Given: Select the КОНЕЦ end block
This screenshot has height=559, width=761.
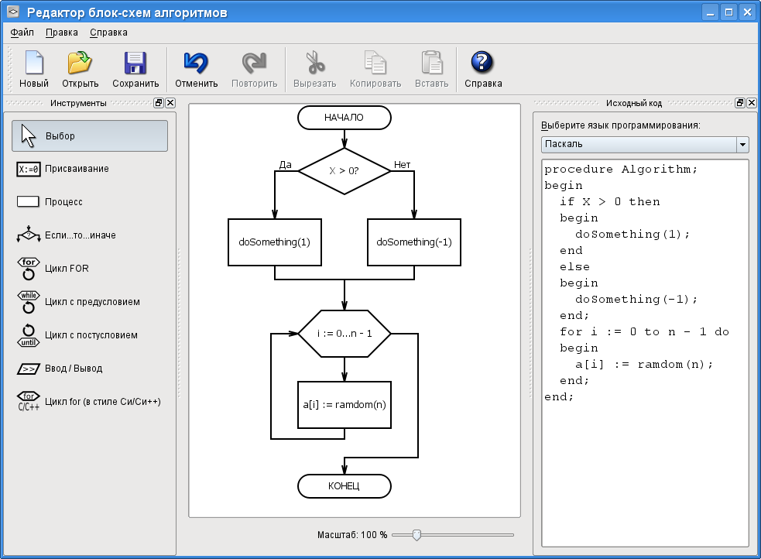Looking at the screenshot, I should 344,486.
